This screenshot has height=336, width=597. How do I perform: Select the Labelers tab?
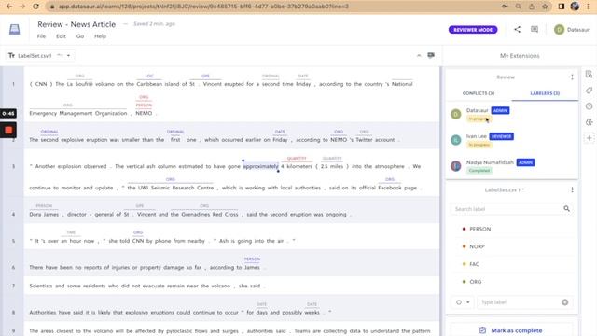coord(545,93)
